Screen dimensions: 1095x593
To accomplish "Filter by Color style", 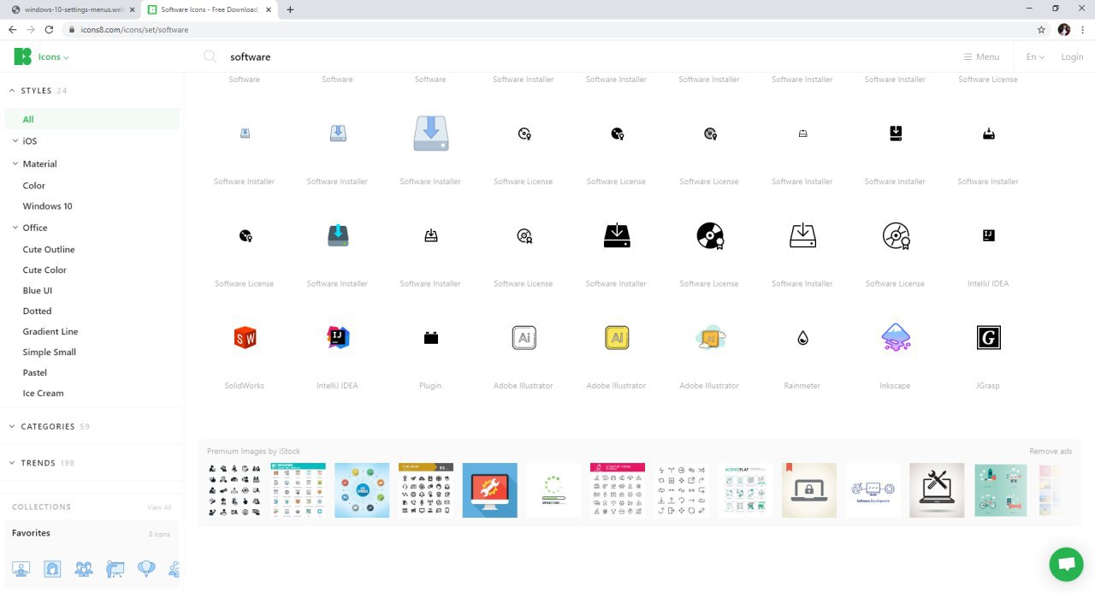I will pos(33,186).
